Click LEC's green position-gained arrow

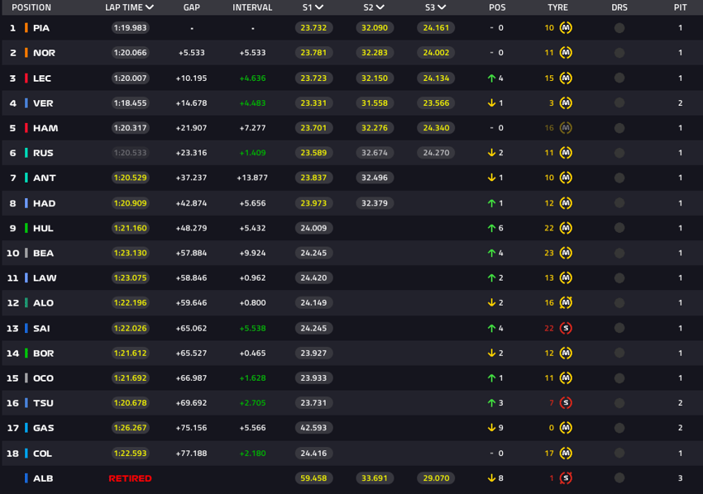pos(491,78)
